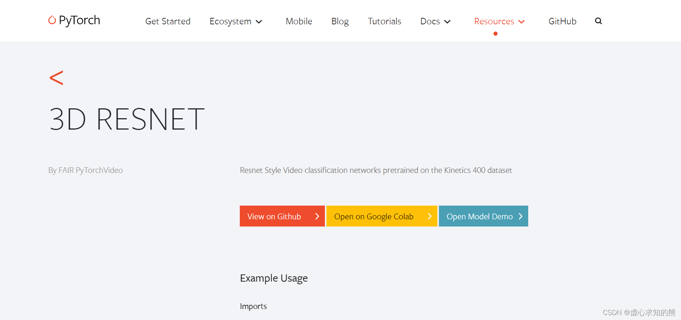Expand the Docs dropdown chevron
Viewport: 681px width, 320px height.
448,22
